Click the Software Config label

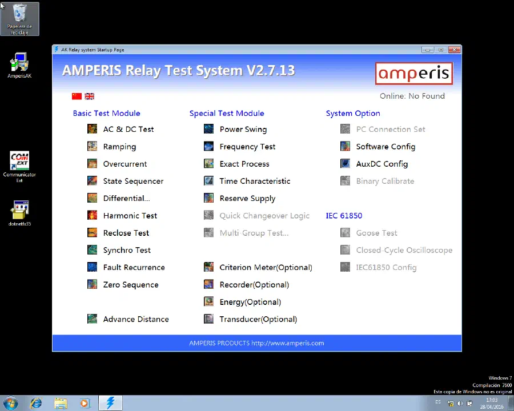[x=385, y=147]
